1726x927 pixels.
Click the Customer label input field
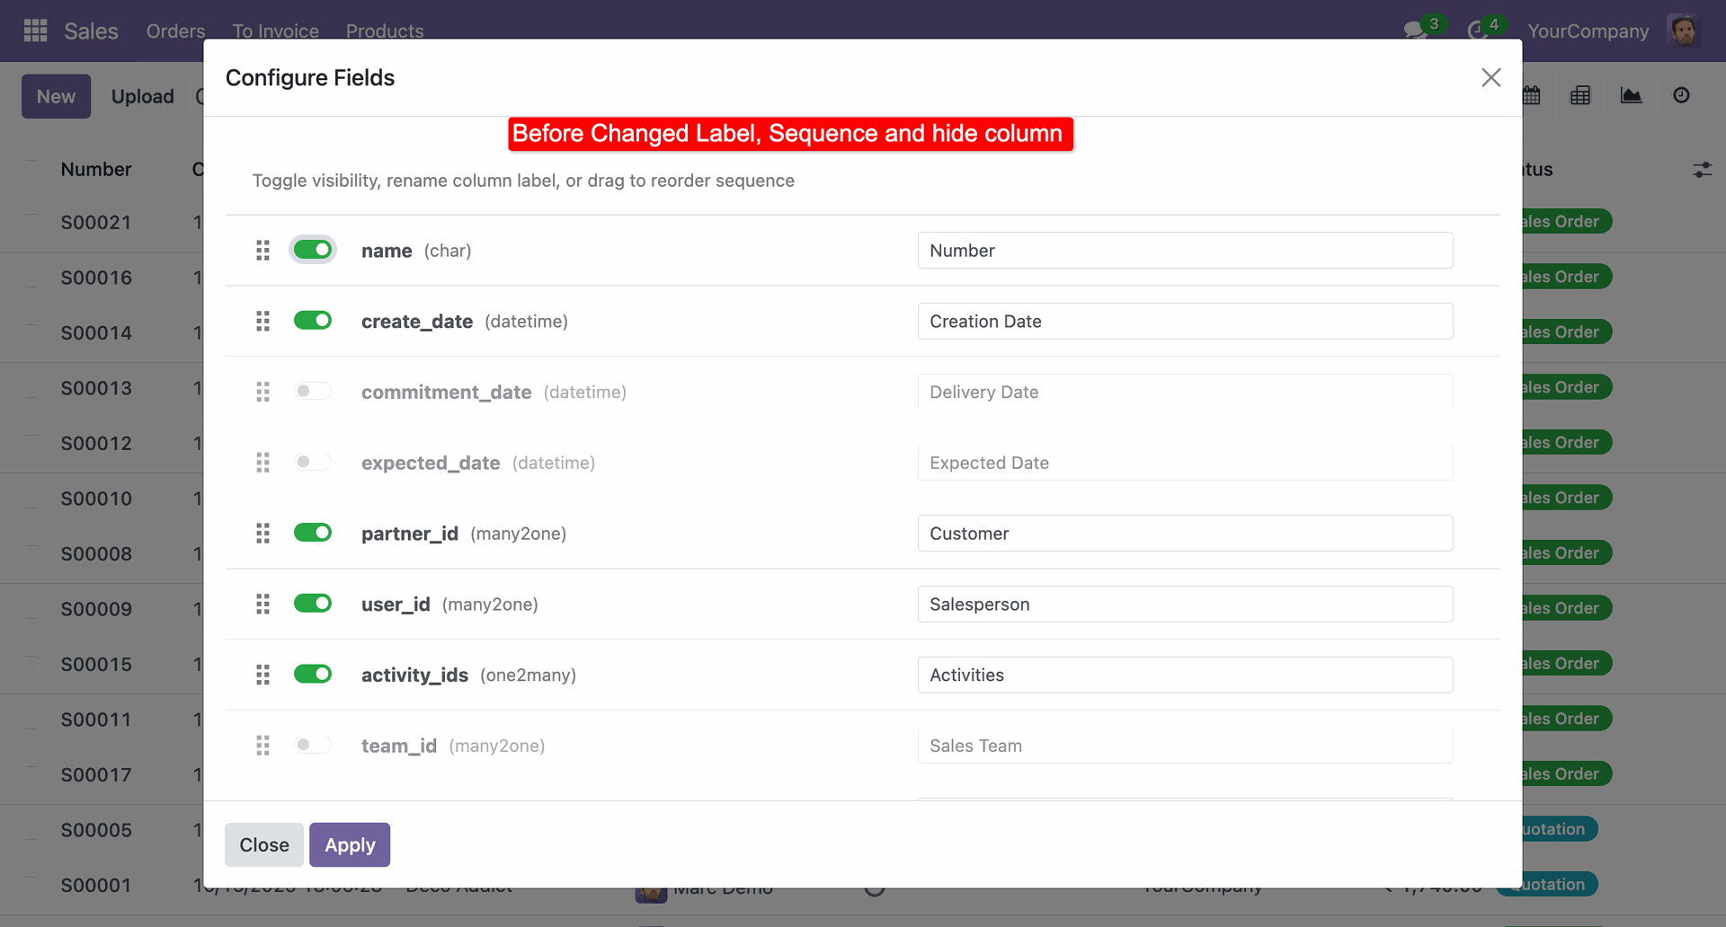[x=1185, y=534]
